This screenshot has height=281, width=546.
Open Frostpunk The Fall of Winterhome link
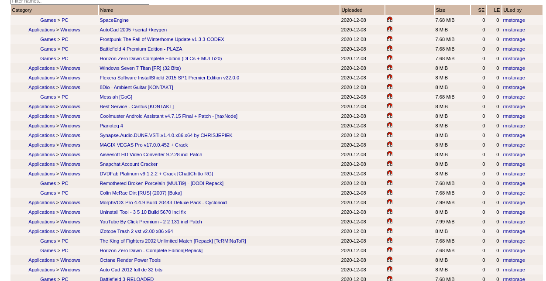pos(162,39)
